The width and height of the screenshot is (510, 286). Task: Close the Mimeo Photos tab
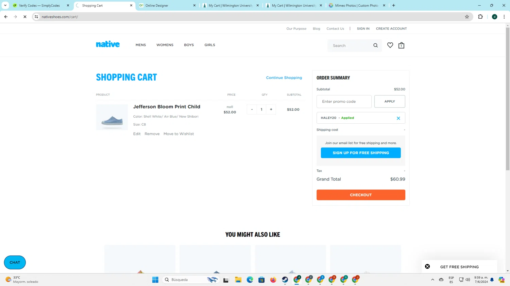click(384, 5)
